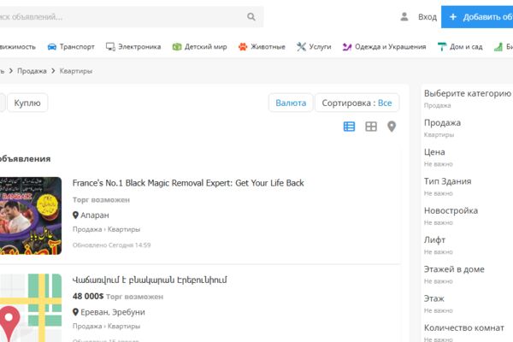Click the Ереван, Эребуни location text

pyautogui.click(x=113, y=312)
